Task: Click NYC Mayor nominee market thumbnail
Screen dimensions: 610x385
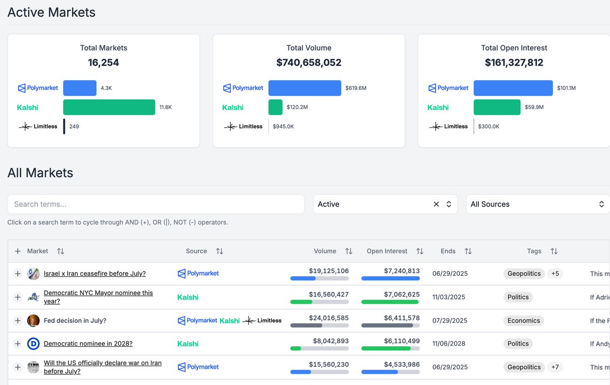Action: [33, 297]
